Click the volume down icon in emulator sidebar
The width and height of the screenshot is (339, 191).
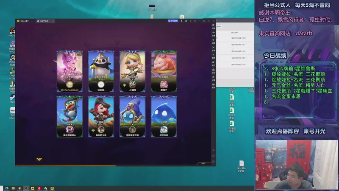click(214, 41)
